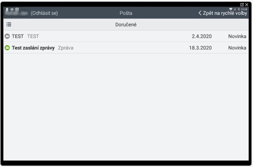Click the green unread envelope icon
The height and width of the screenshot is (167, 253).
point(7,48)
